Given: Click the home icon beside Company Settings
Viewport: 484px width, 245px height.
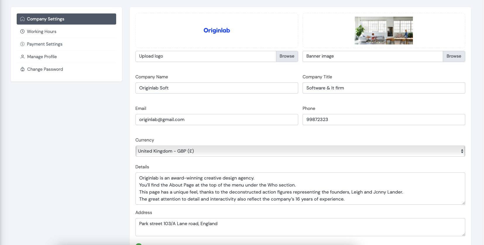Looking at the screenshot, I should (22, 19).
